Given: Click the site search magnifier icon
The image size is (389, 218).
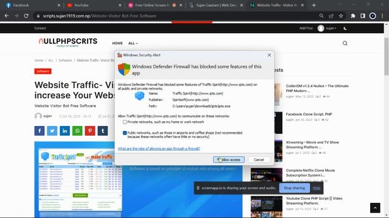Looking at the screenshot, I should (x=345, y=43).
